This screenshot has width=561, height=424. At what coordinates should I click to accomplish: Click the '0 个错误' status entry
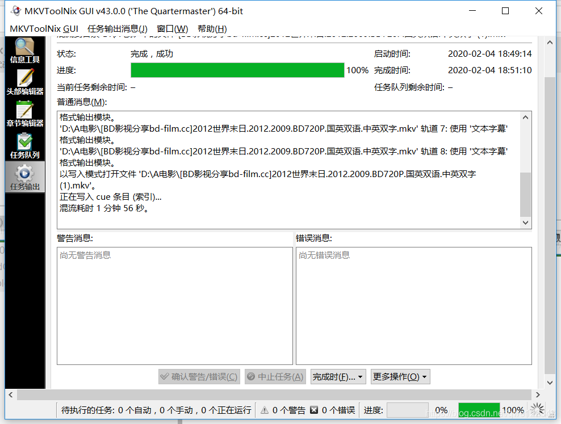coord(338,410)
